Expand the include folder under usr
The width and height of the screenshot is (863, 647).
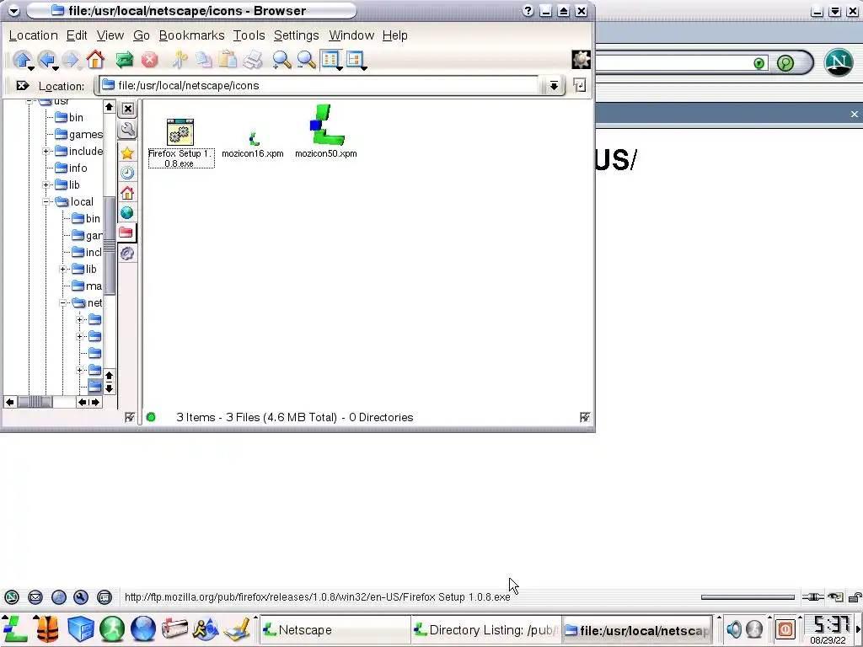(46, 152)
